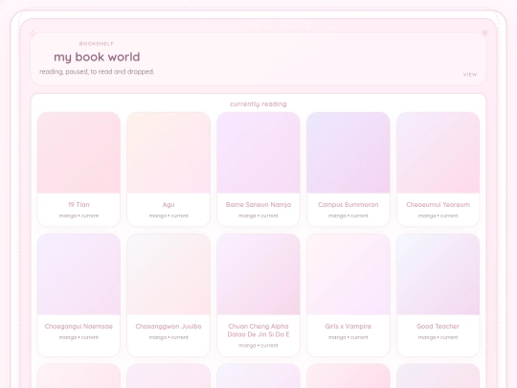Select the Agu title text
Image resolution: width=517 pixels, height=388 pixels.
tap(169, 205)
